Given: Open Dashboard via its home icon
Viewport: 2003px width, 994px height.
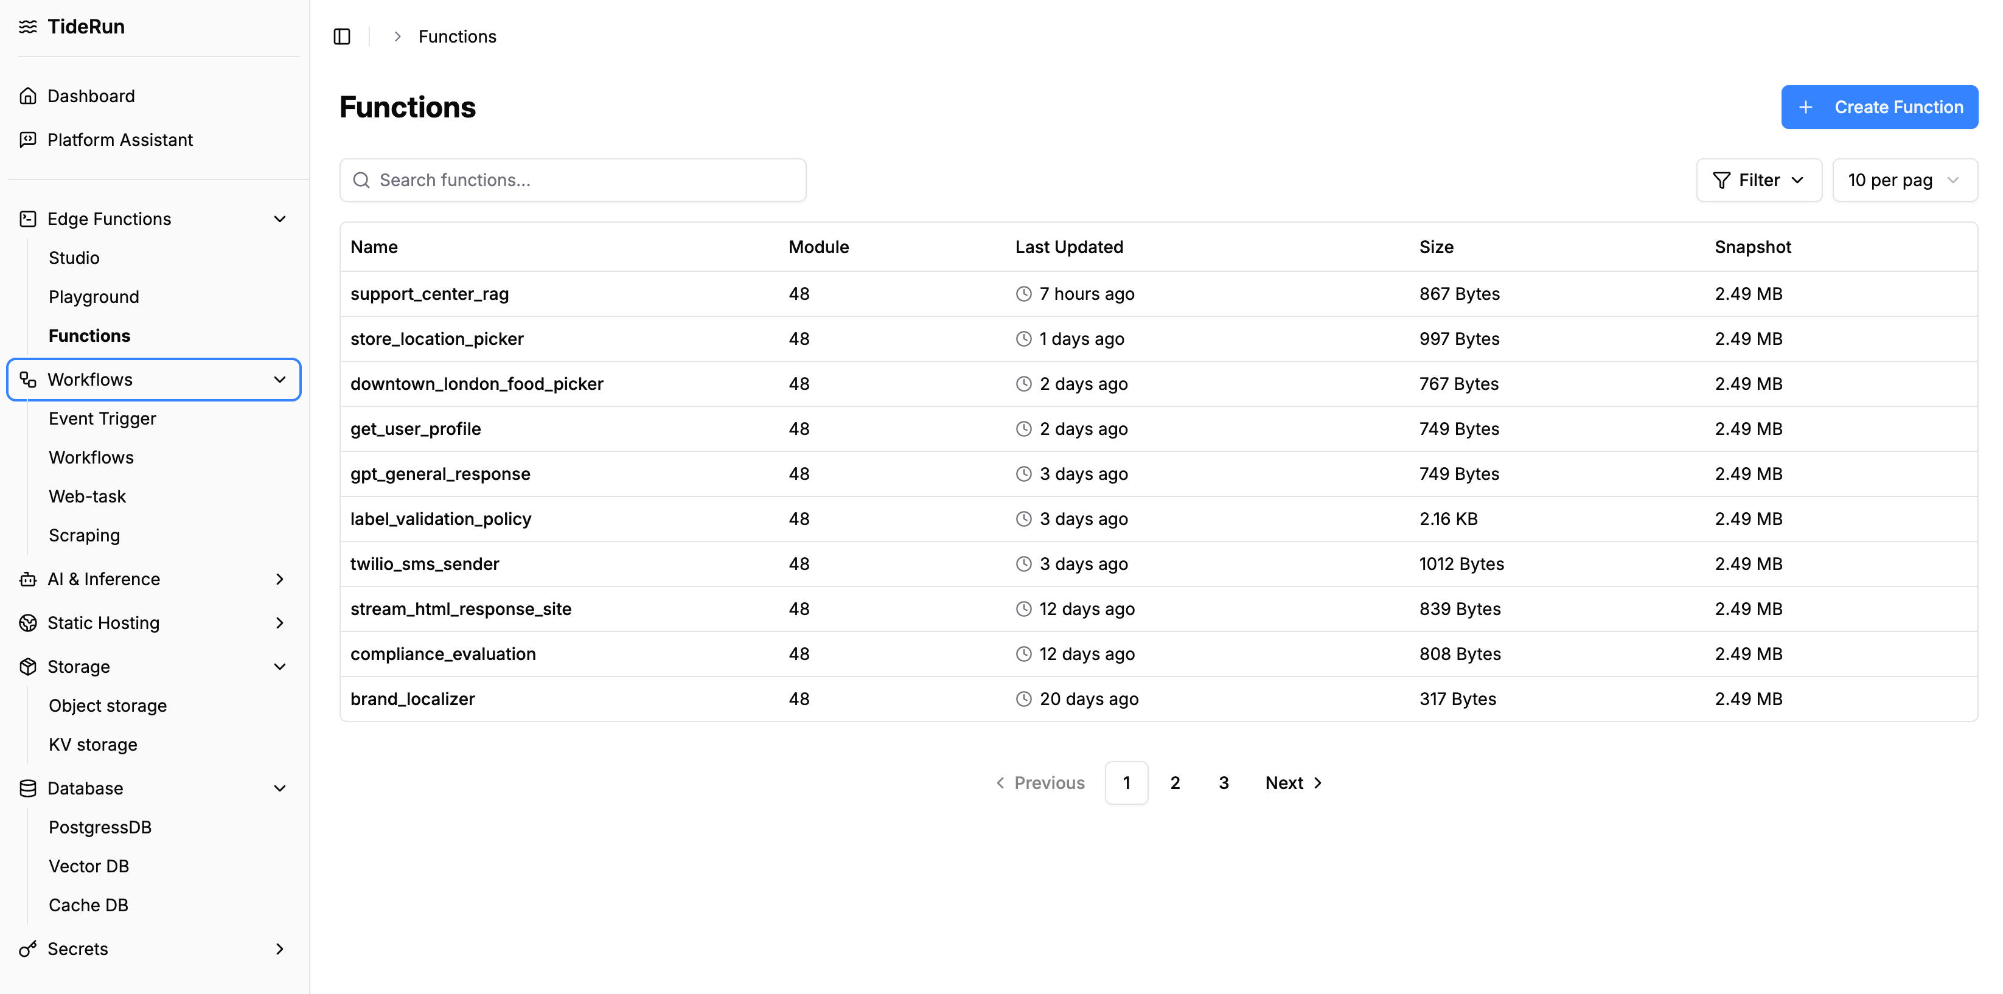Looking at the screenshot, I should (x=28, y=96).
